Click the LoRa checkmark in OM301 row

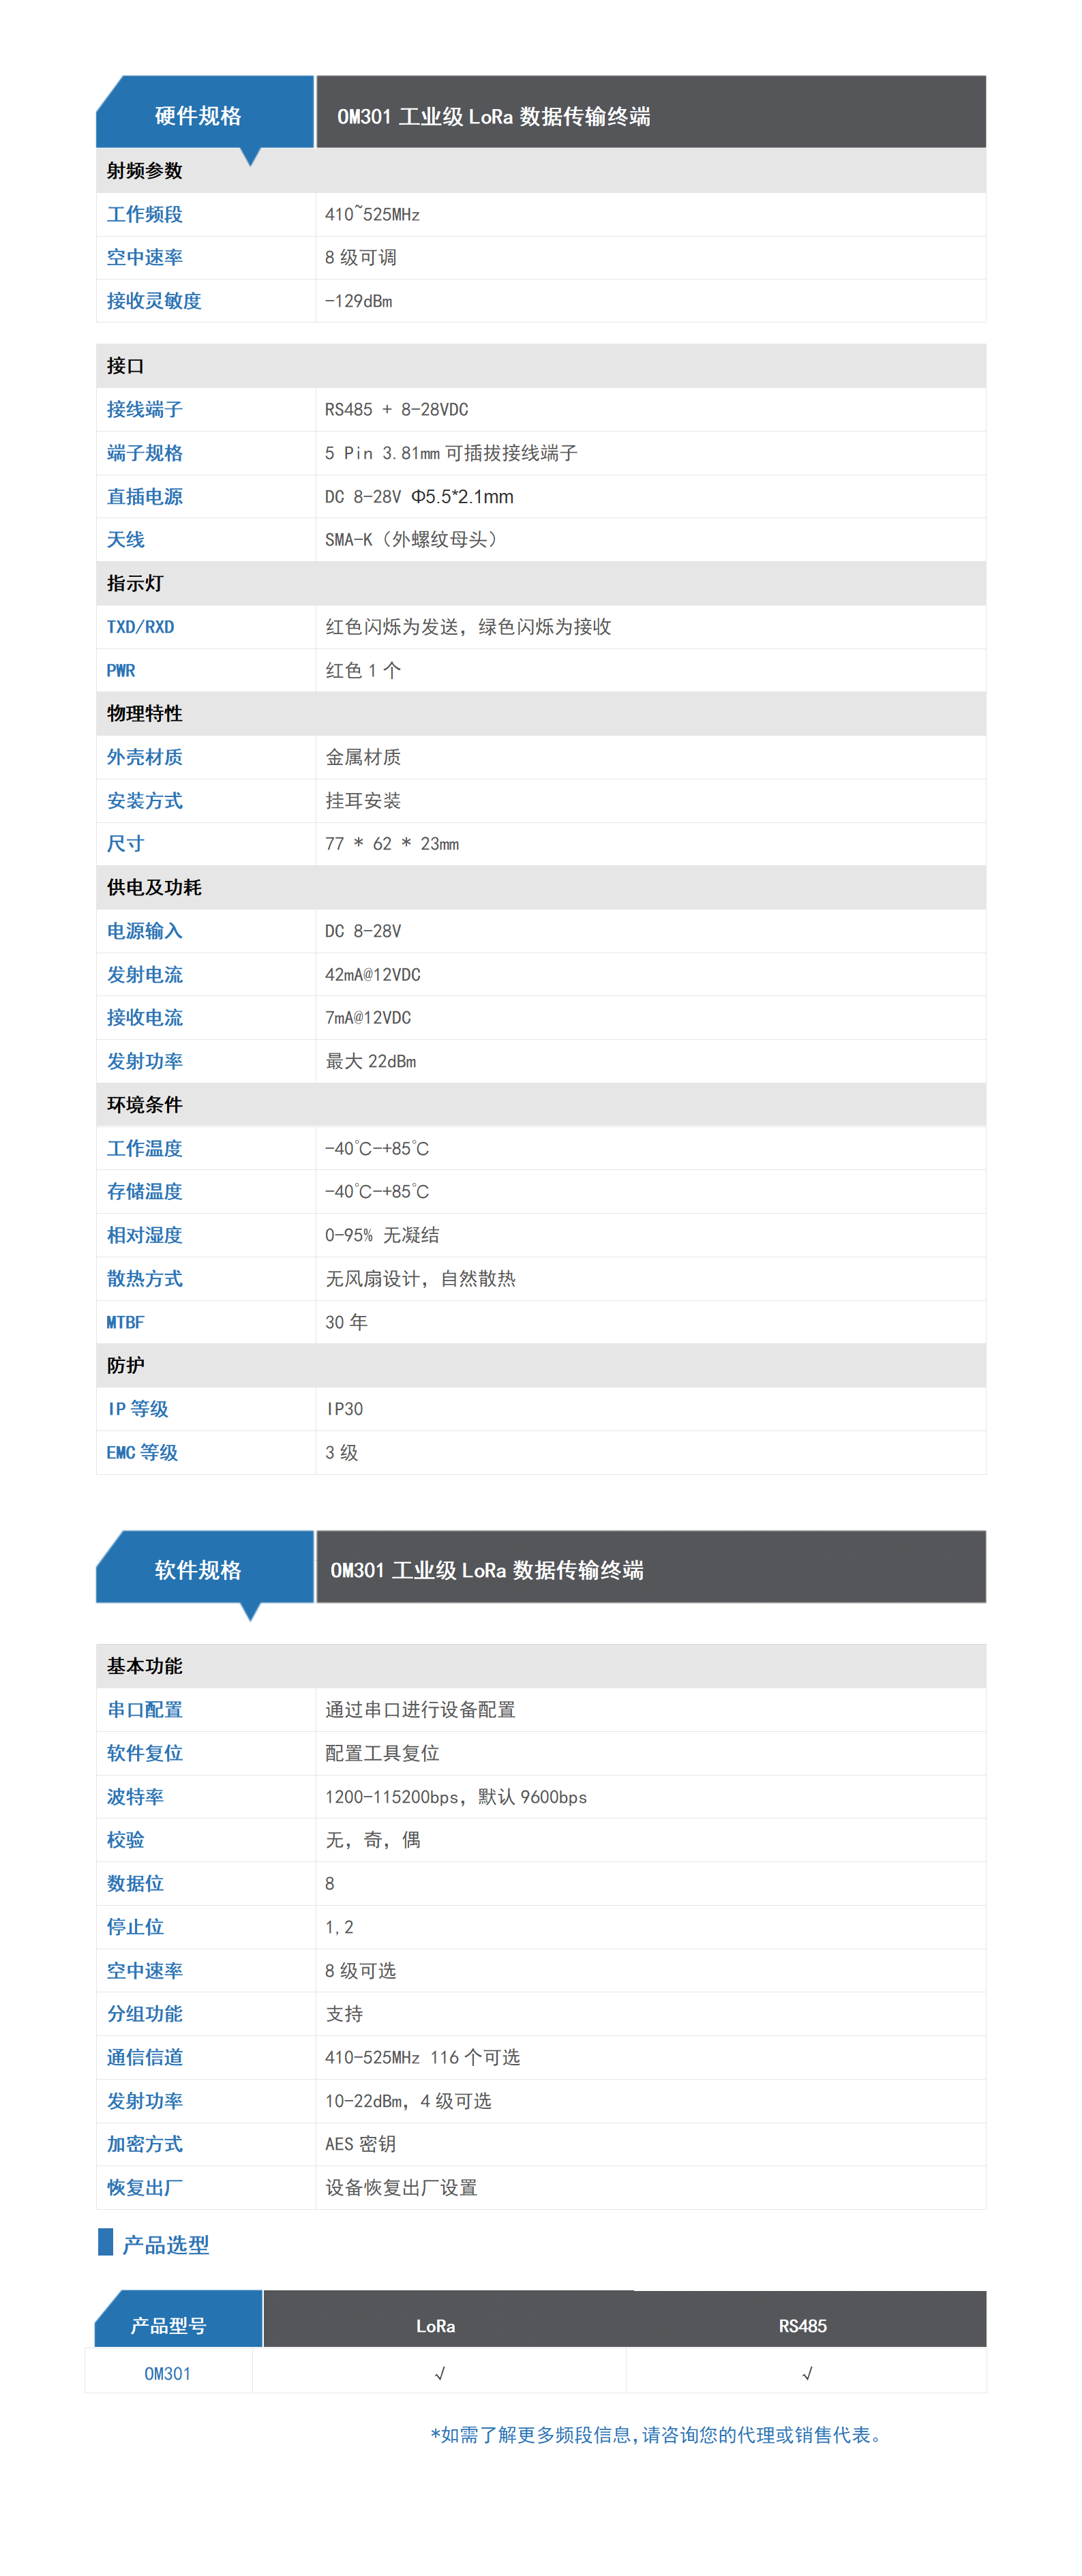click(x=439, y=2373)
